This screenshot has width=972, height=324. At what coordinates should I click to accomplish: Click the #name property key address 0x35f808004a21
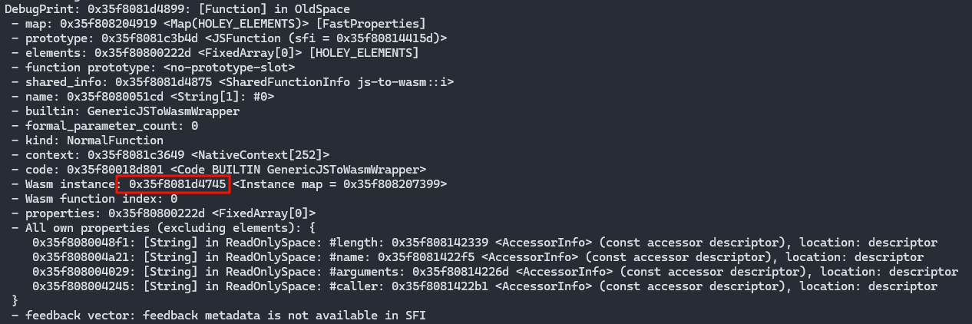(81, 257)
